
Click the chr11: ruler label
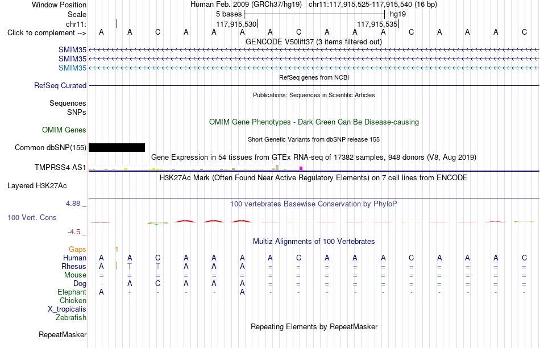(76, 24)
